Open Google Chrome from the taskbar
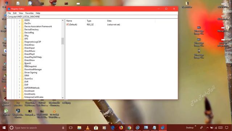Screen dimensions: 232x131 click(x=129, y=128)
